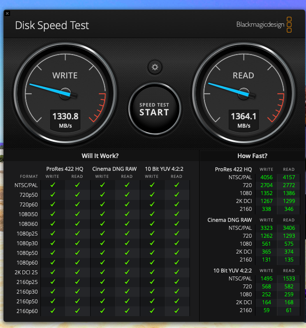
Task: Click the How Fast? header
Action: (x=252, y=156)
